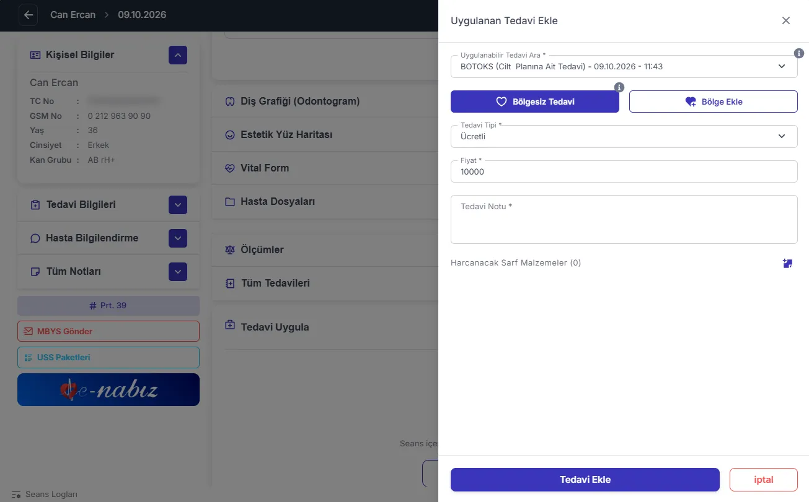Select Bölgesiz Tedavi option

(535, 102)
